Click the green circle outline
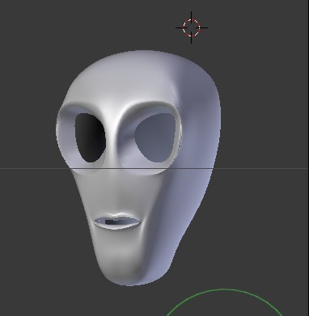Viewport: 309px width, 316px height. (x=224, y=302)
